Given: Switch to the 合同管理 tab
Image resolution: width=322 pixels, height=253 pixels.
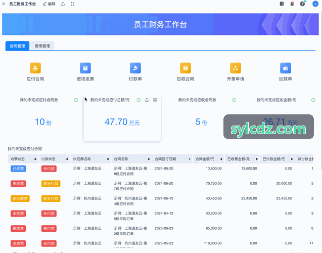Looking at the screenshot, I should click(x=18, y=46).
